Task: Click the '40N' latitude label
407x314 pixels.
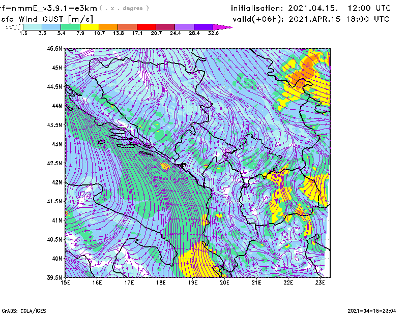Action: [57, 259]
